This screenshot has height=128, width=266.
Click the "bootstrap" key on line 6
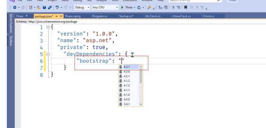94,61
